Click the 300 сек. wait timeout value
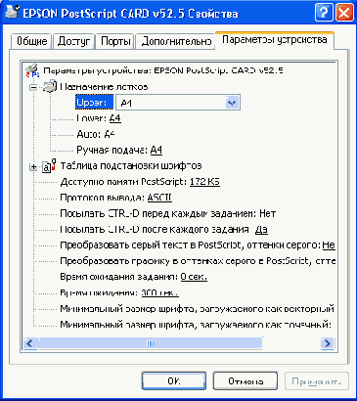 (159, 292)
